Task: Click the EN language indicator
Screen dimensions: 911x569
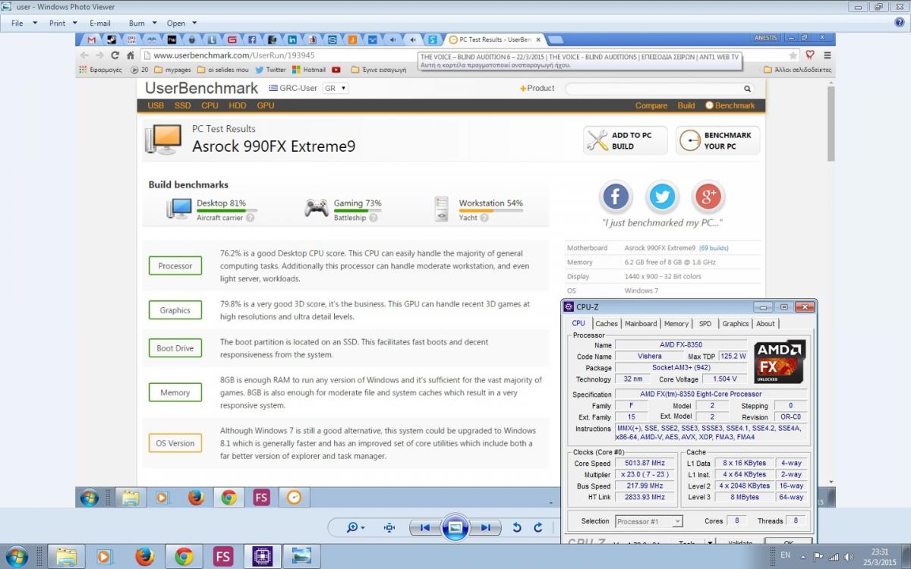Action: 786,556
